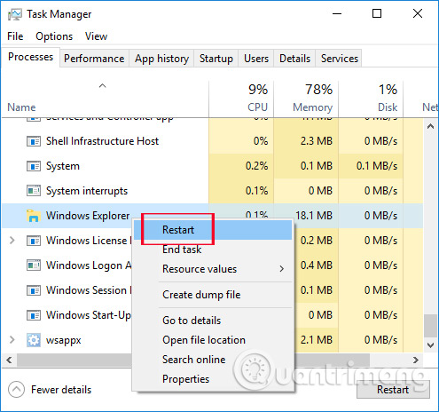The image size is (439, 412).
Task: Click the horizontal scrollbar thumb
Action: click(193, 360)
